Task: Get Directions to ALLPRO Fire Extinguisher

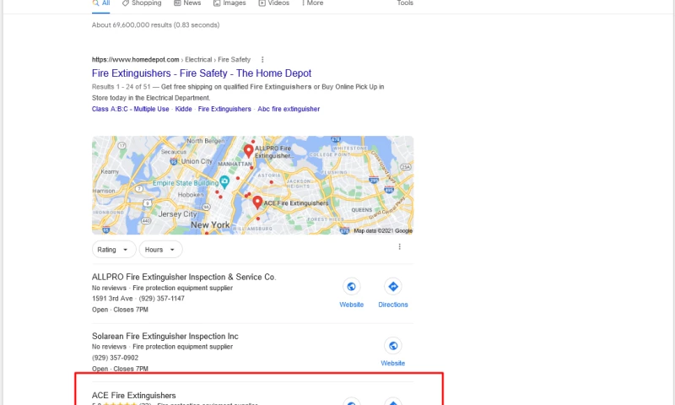Action: 393,287
